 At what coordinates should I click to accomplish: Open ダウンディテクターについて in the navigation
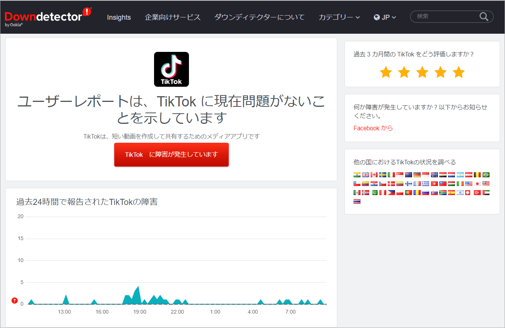pyautogui.click(x=259, y=17)
